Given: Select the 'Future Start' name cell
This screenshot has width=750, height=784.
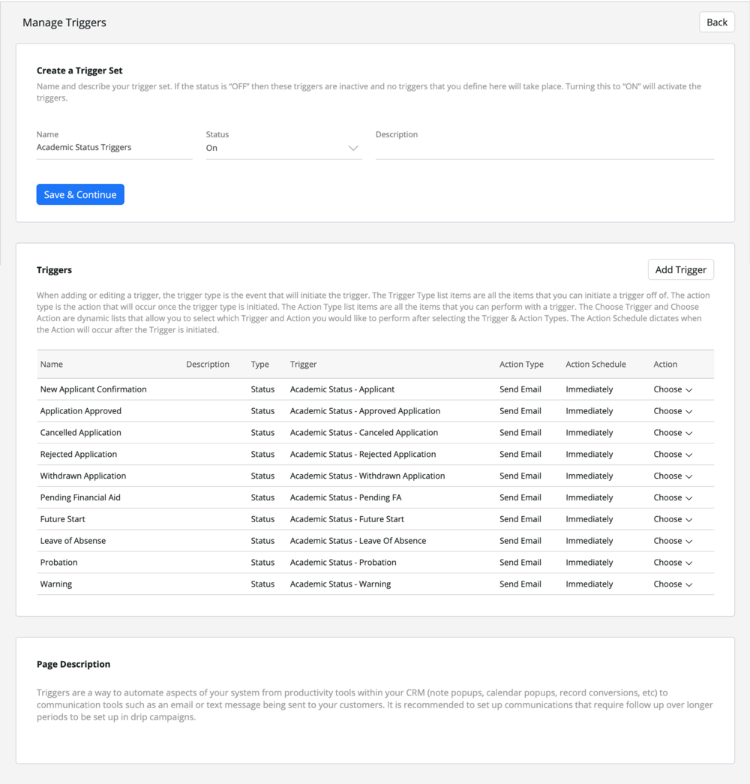Looking at the screenshot, I should 62,519.
